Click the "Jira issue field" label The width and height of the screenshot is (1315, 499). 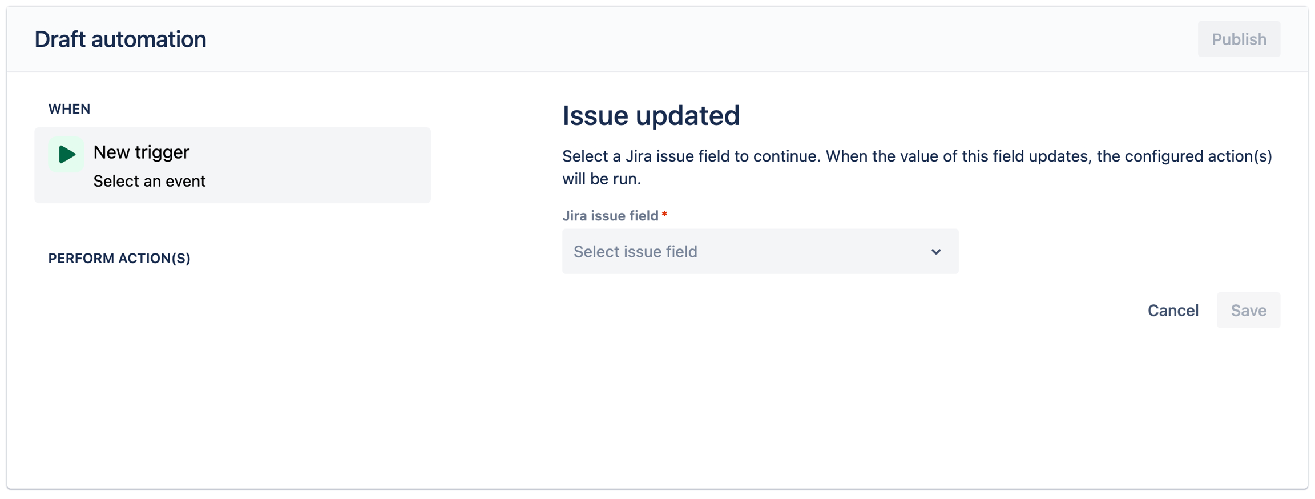point(610,216)
